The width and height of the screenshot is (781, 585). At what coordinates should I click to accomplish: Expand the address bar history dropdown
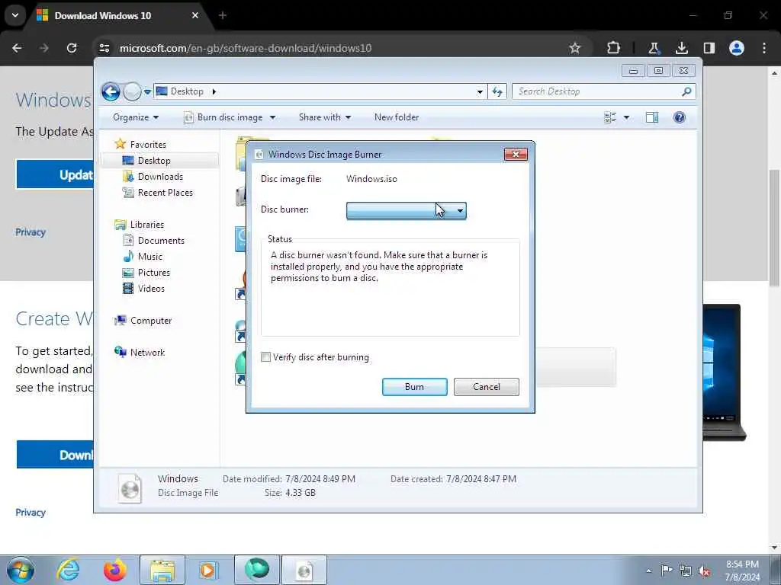coord(480,91)
